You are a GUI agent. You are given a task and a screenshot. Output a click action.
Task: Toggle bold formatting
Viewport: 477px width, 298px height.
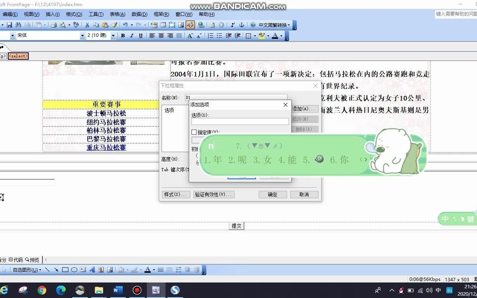(123, 36)
